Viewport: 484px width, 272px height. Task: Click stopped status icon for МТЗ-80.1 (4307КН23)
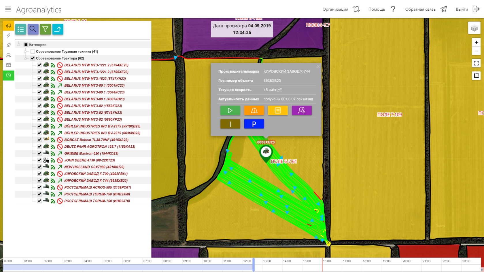pyautogui.click(x=60, y=99)
